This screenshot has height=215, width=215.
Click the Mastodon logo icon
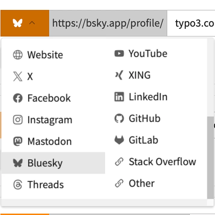point(18,141)
